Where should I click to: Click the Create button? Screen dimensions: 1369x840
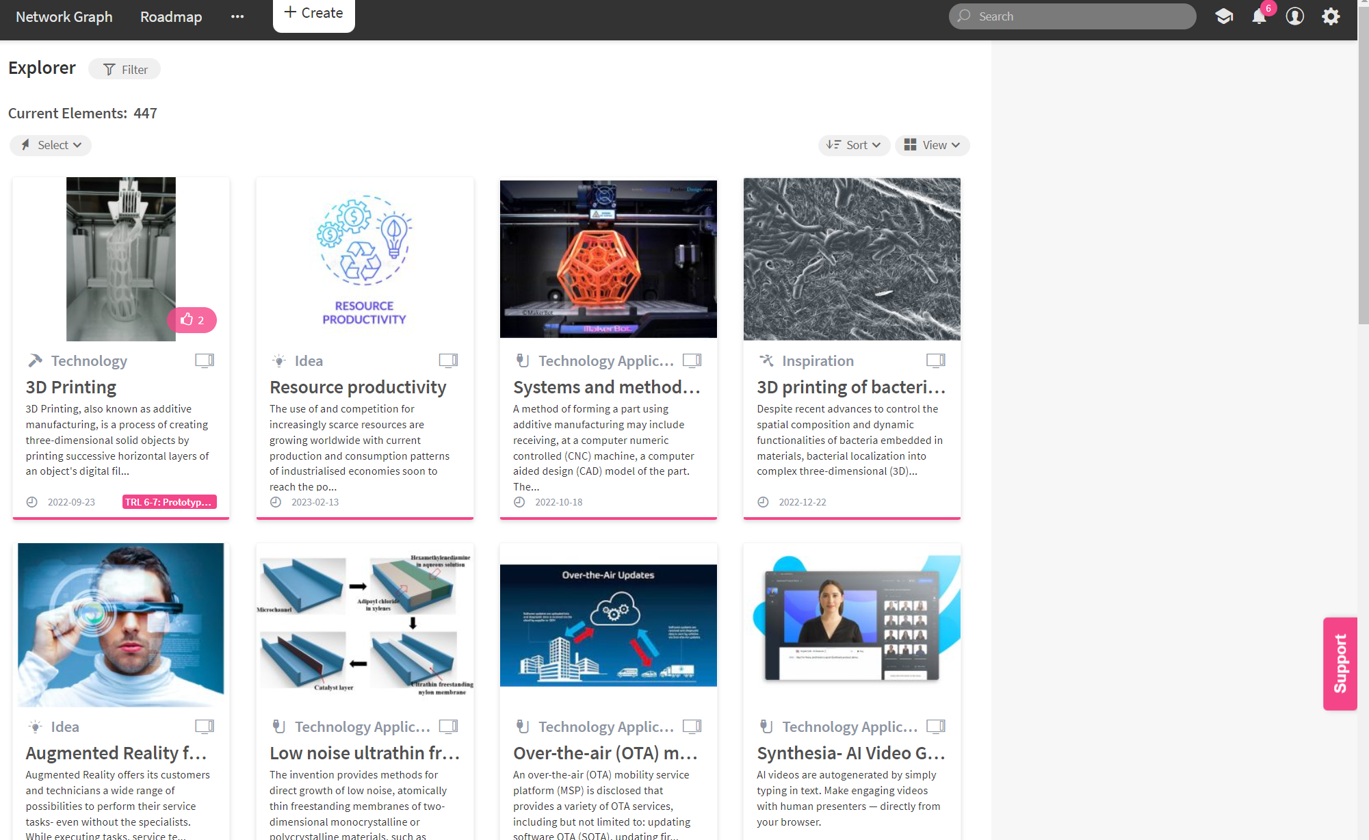click(x=313, y=14)
